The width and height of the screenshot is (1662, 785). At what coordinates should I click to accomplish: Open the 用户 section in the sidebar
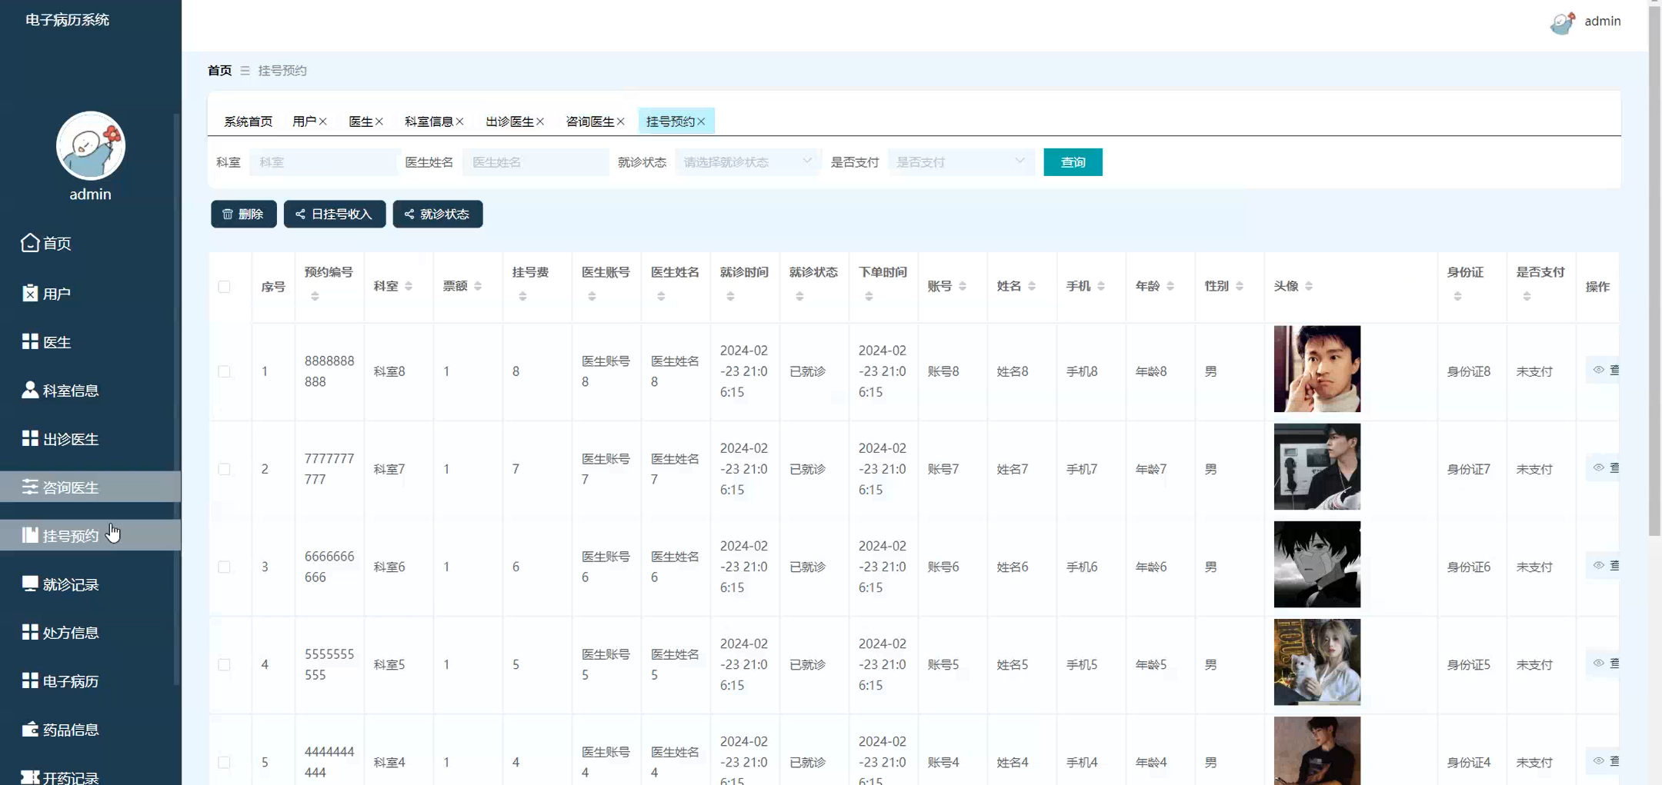point(59,293)
